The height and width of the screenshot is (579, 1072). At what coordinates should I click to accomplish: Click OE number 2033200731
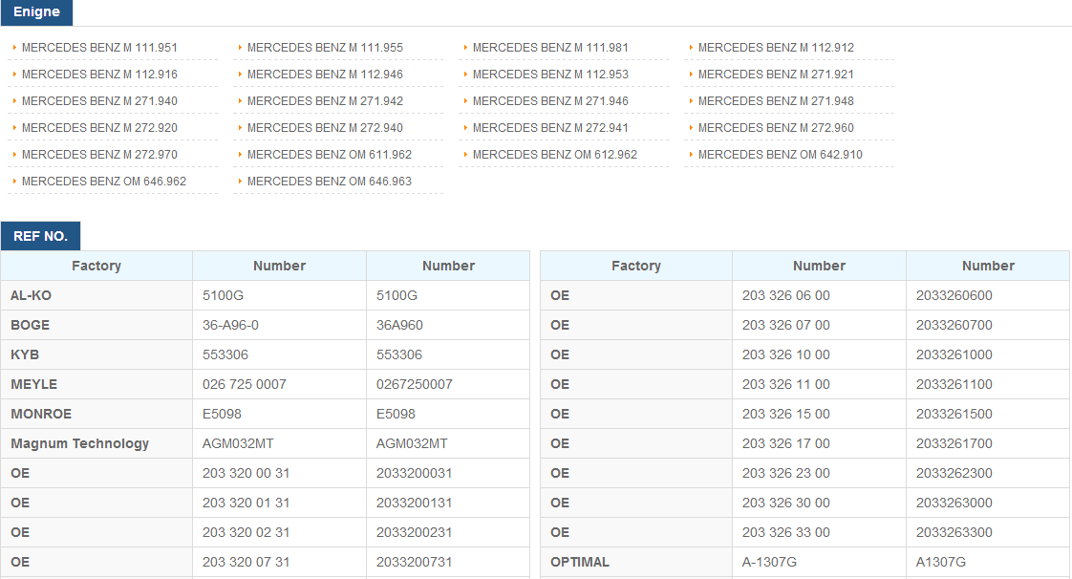click(x=448, y=562)
